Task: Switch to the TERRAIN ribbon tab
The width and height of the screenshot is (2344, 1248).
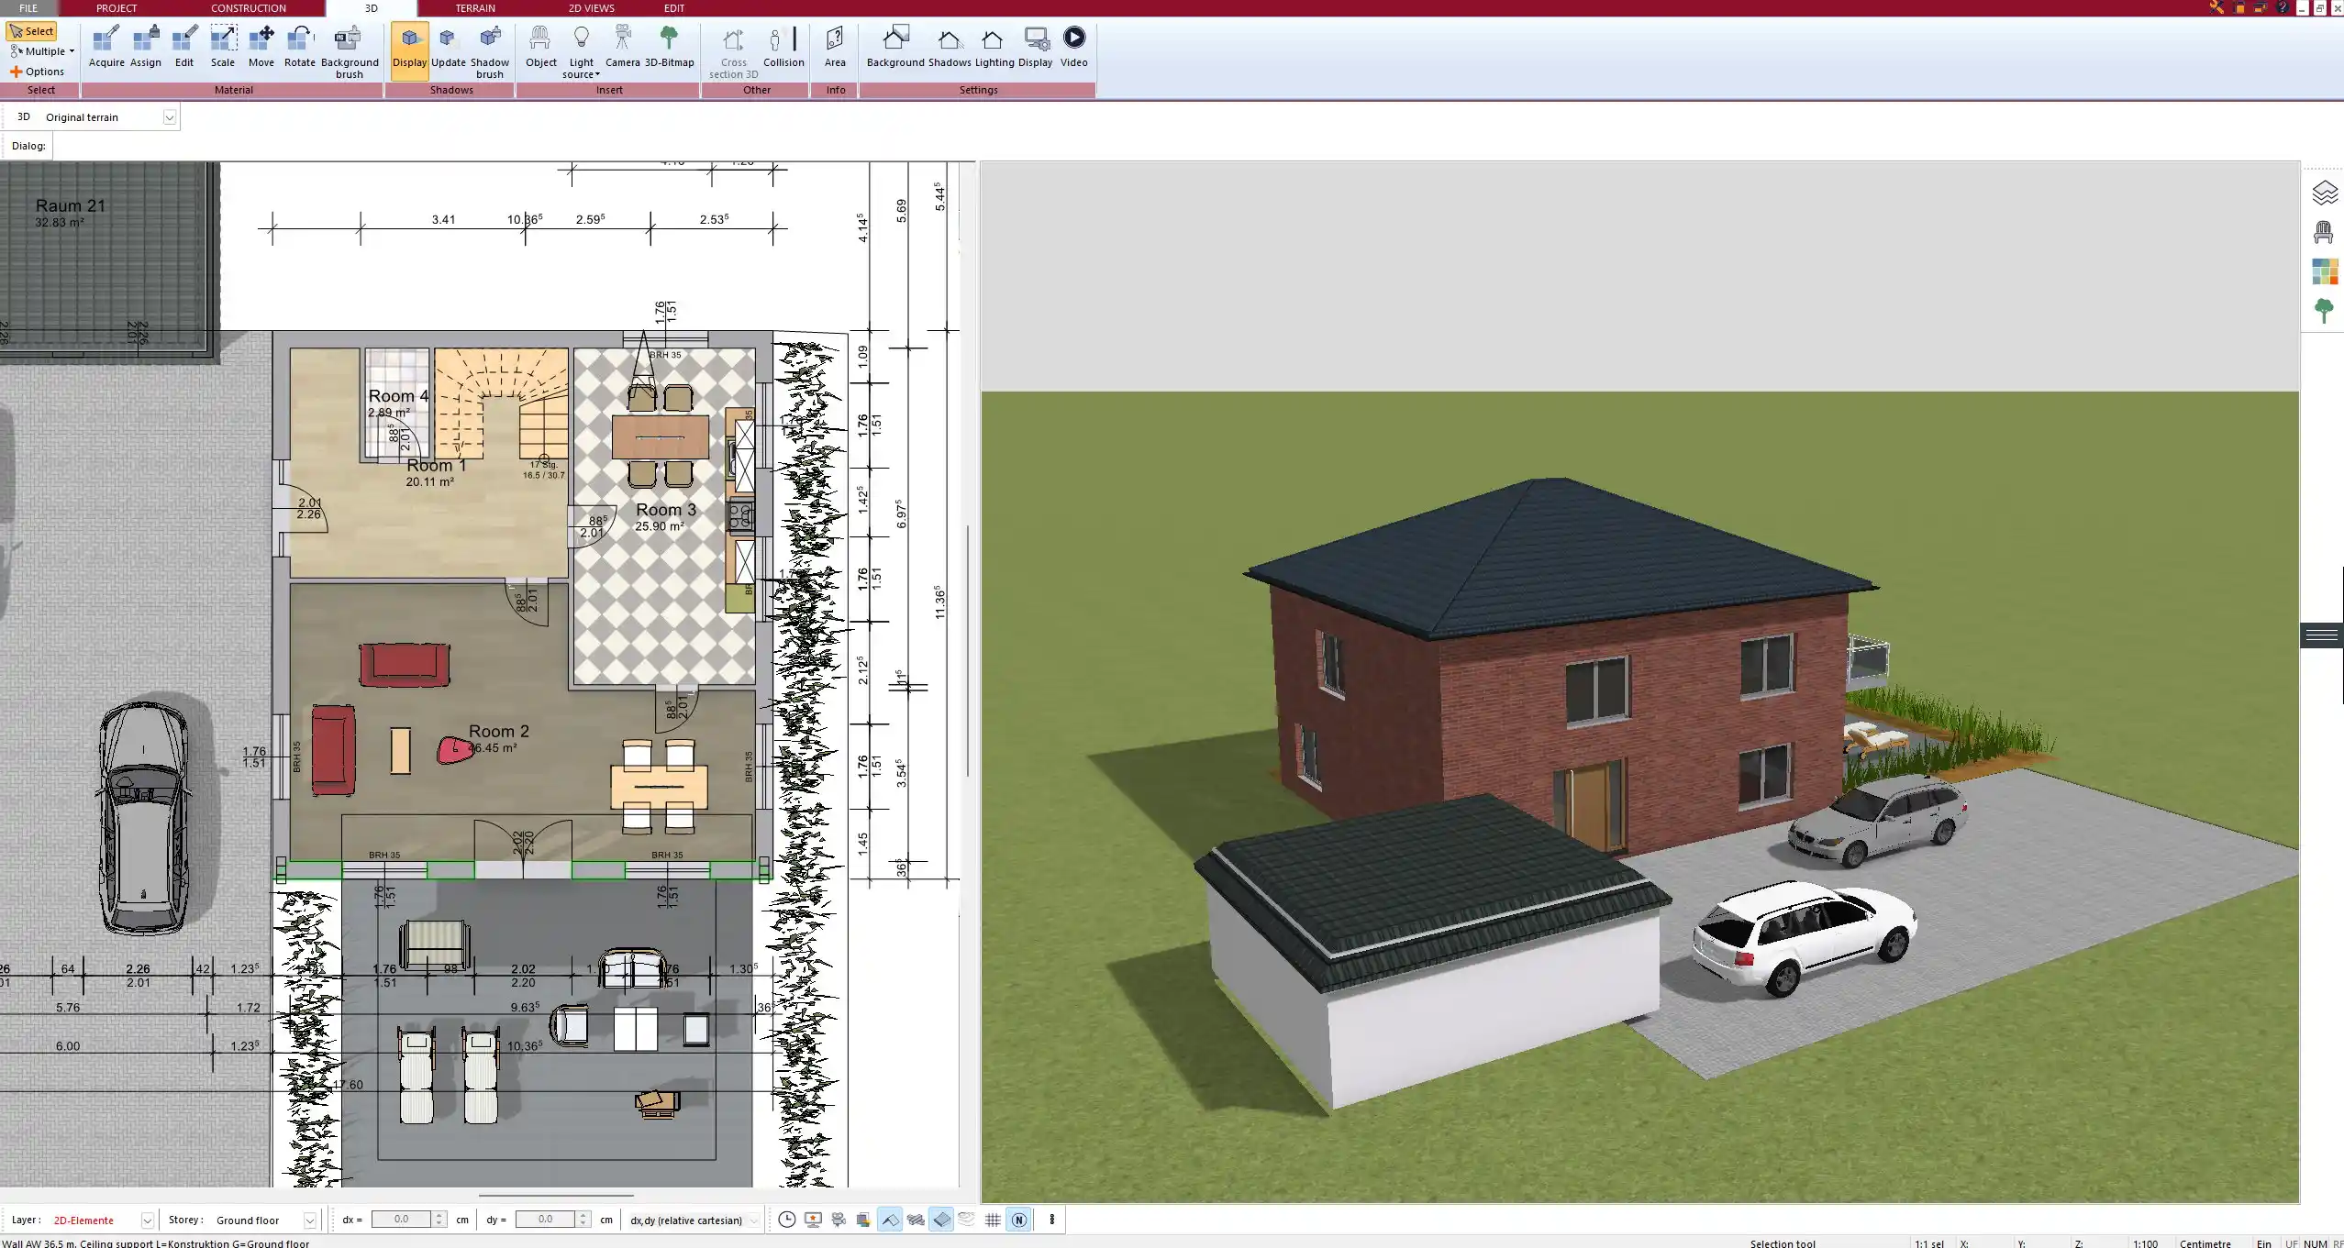Action: tap(474, 8)
